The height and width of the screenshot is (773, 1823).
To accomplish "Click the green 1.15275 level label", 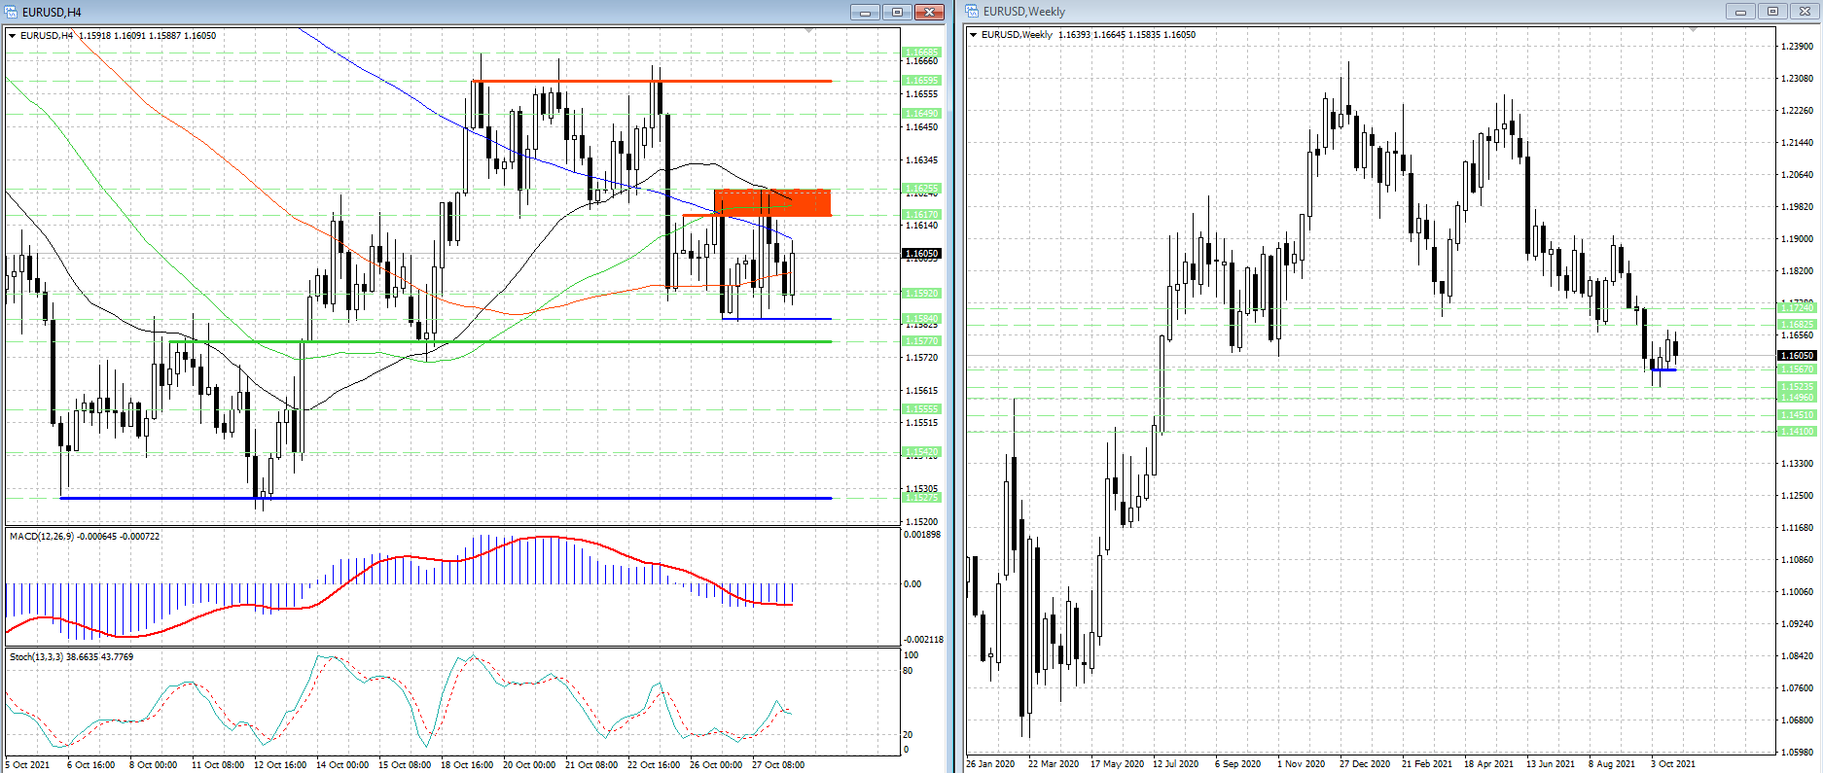I will pyautogui.click(x=921, y=498).
